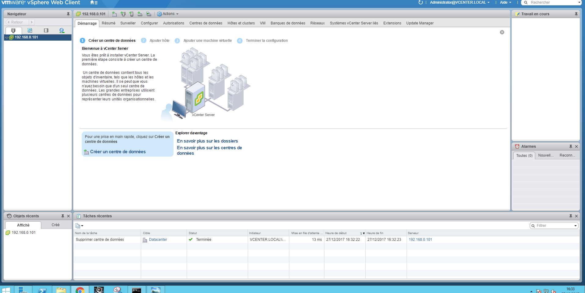Image resolution: width=585 pixels, height=293 pixels.
Task: Click the Filtrer tasks input field
Action: coord(554,226)
